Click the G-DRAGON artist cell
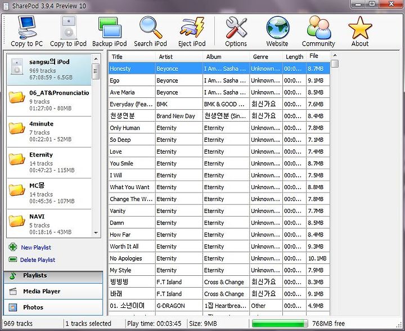Viewport: 405px width, 331px height. coord(179,306)
